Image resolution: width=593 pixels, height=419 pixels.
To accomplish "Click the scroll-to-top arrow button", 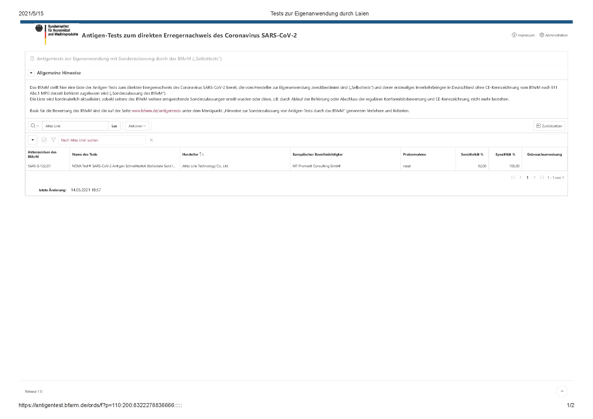I will pos(562,391).
